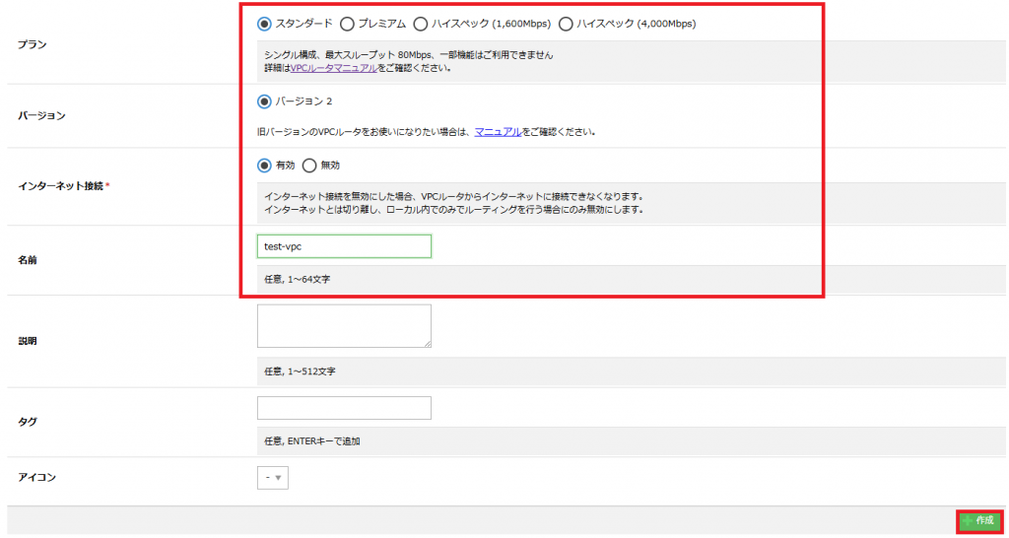
Task: Choose the プレミアム plan option
Action: click(x=348, y=24)
